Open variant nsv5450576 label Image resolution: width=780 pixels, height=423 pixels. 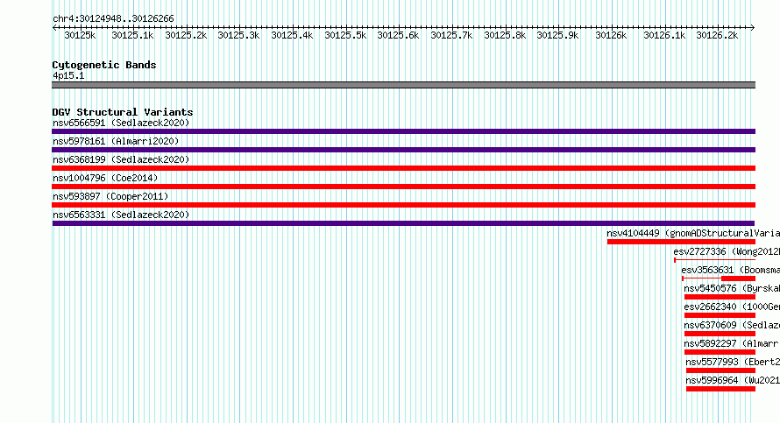(x=732, y=288)
